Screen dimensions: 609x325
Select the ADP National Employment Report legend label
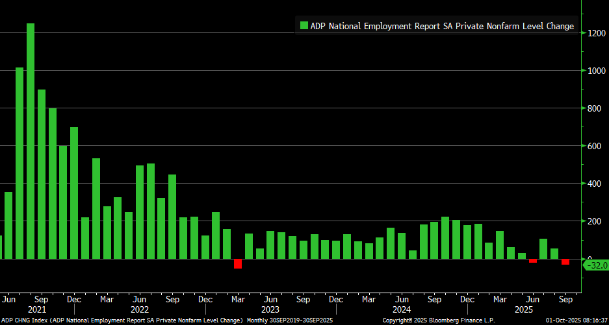pos(442,26)
